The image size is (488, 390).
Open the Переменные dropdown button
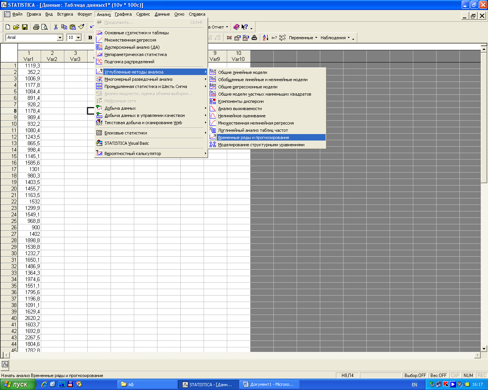point(303,38)
